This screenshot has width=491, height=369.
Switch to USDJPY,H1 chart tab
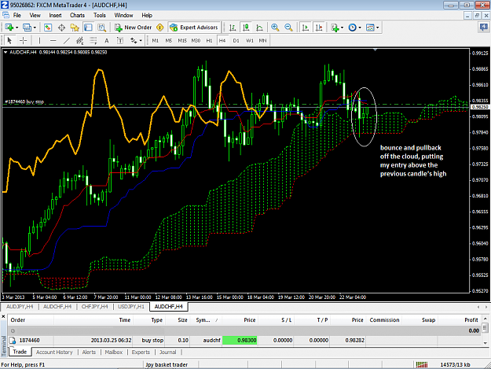pos(131,306)
